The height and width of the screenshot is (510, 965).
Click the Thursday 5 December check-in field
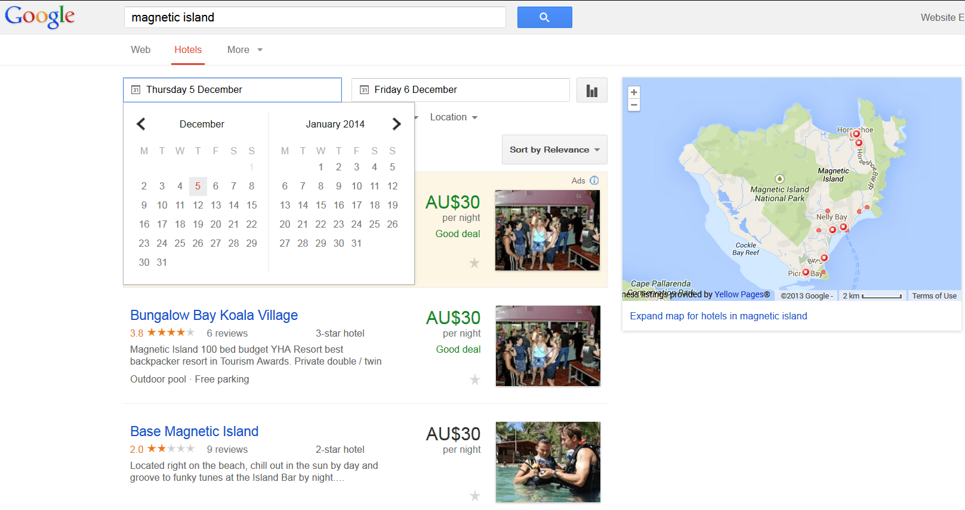[x=233, y=90]
